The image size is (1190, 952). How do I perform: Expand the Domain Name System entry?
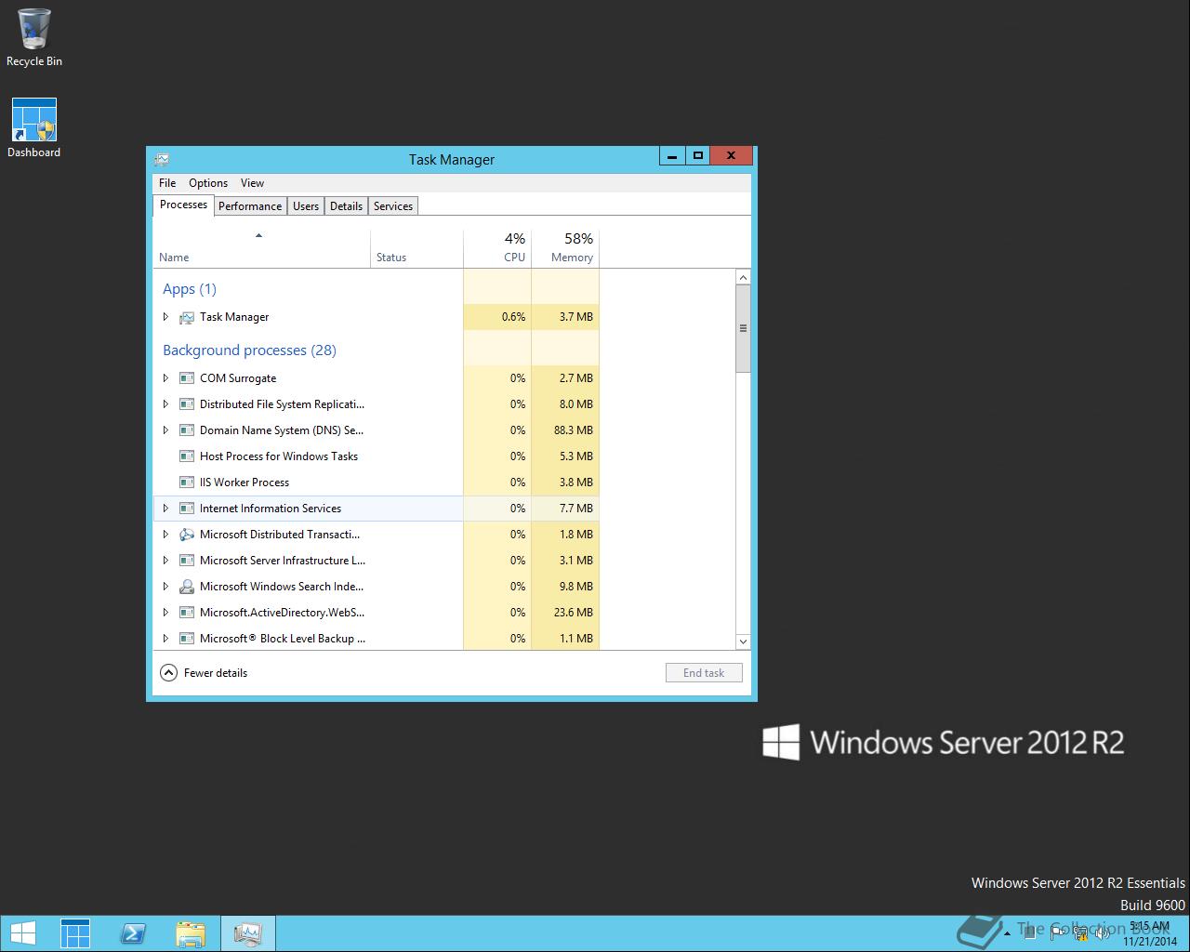pos(165,430)
